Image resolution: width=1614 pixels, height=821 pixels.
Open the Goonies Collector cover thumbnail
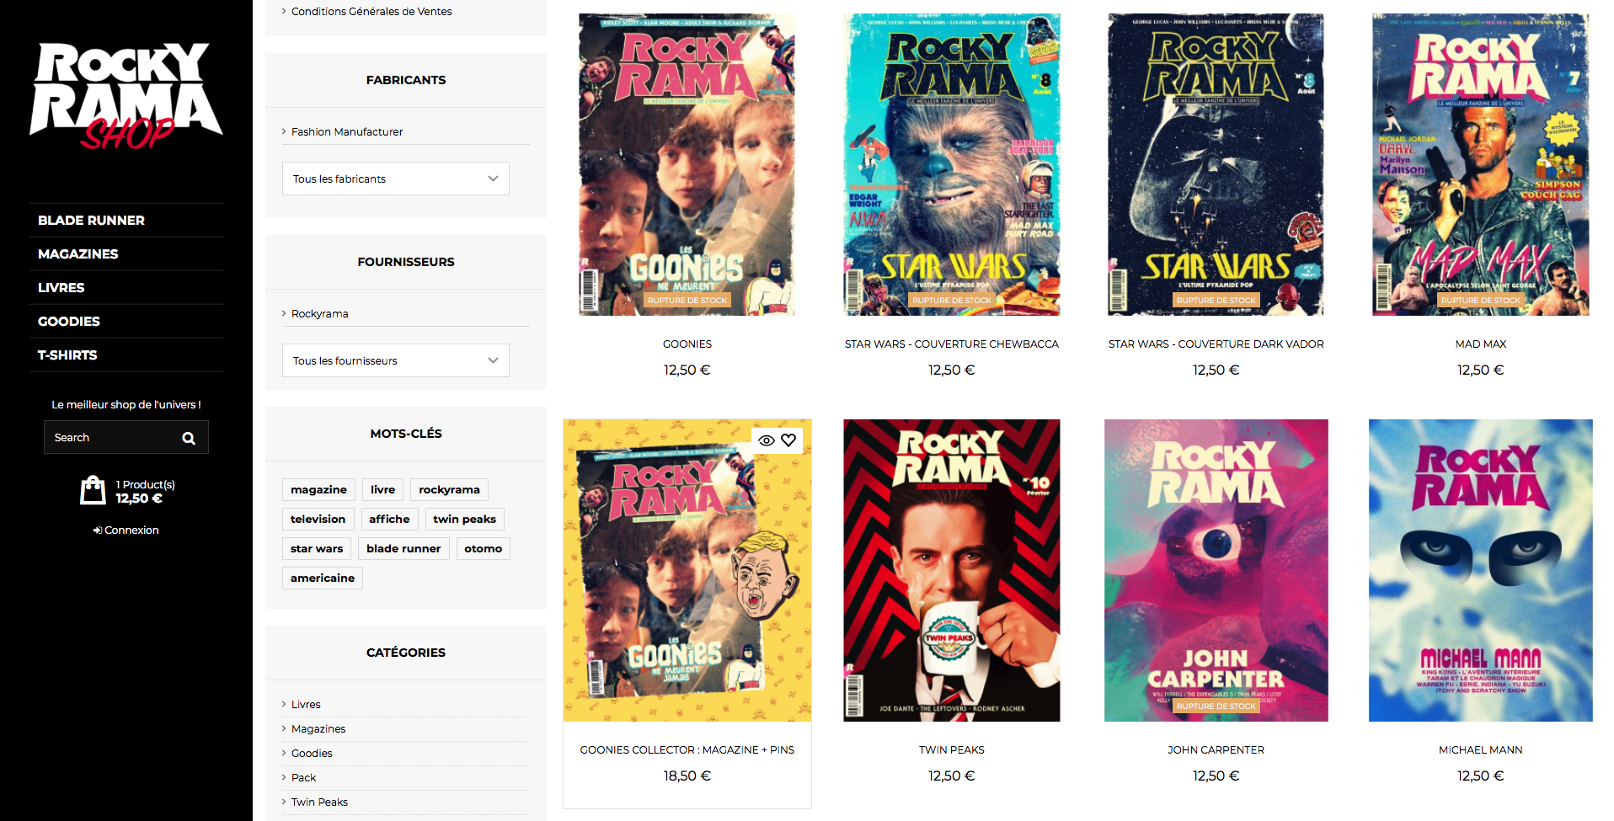(x=687, y=570)
